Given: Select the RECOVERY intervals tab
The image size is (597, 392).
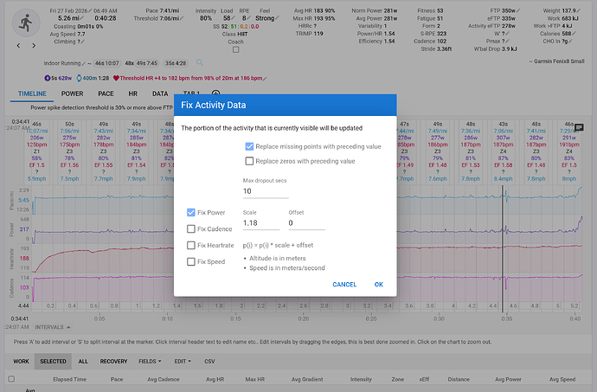Looking at the screenshot, I should (113, 360).
